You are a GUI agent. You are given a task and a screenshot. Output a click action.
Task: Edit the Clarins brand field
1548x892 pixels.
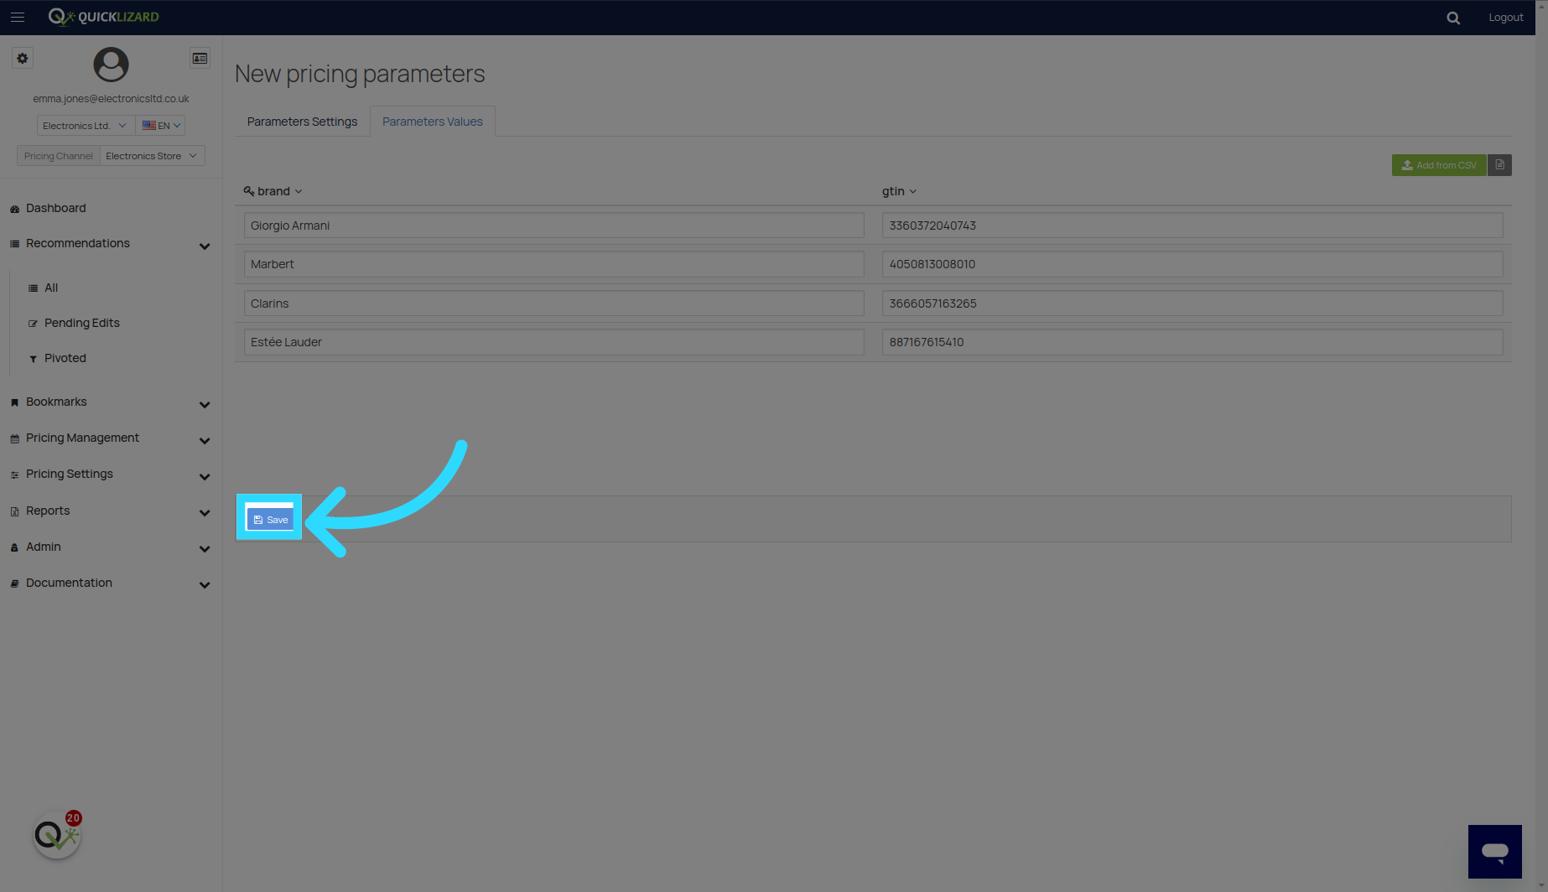pyautogui.click(x=553, y=303)
